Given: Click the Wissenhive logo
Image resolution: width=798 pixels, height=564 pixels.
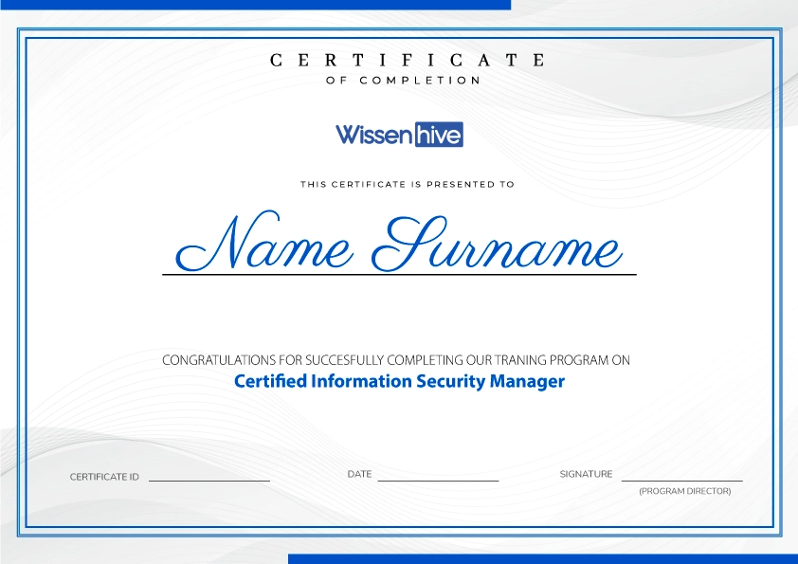Looking at the screenshot, I should coord(399,135).
